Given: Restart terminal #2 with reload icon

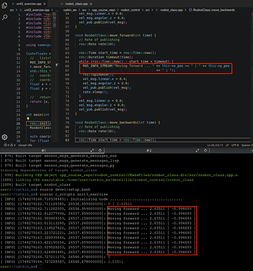Looking at the screenshot, I should (x=205, y=150).
